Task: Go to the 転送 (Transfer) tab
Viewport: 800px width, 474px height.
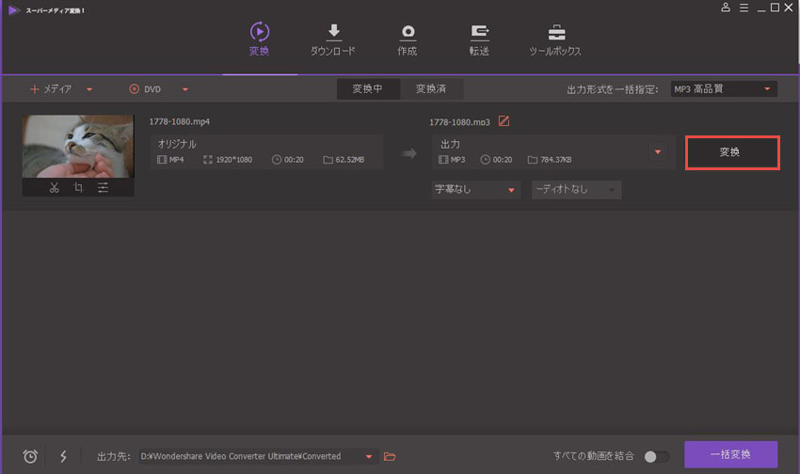Action: click(x=479, y=39)
